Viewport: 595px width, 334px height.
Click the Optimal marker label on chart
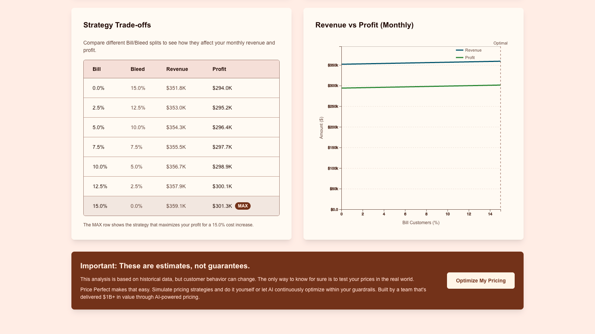[x=500, y=43]
